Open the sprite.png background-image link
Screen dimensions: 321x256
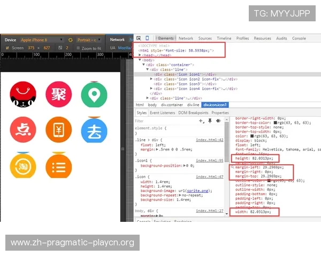pyautogui.click(x=197, y=191)
